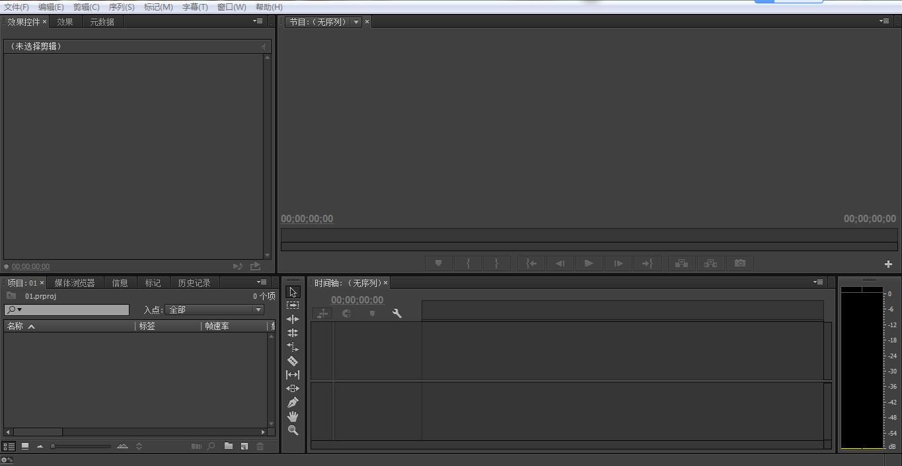
Task: Open the effect controls panel flyout menu
Action: tap(258, 21)
